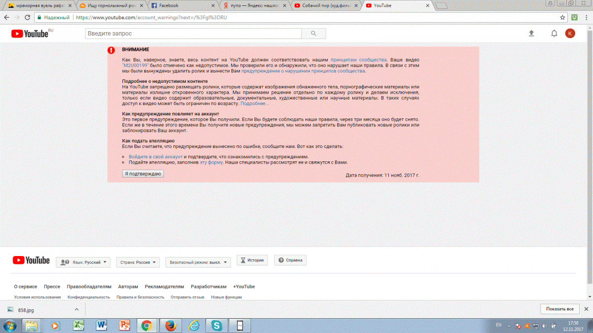This screenshot has width=593, height=333.
Task: Click the 'Я подтверждаю' button
Action: pos(143,174)
